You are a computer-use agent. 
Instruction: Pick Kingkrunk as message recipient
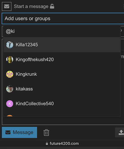tap(62, 74)
